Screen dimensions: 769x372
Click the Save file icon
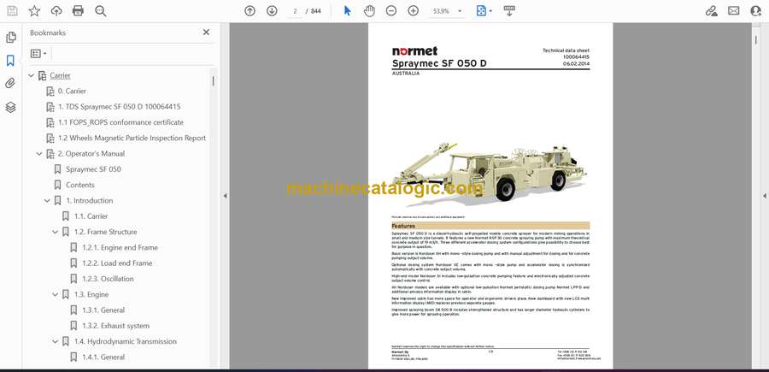click(x=12, y=11)
